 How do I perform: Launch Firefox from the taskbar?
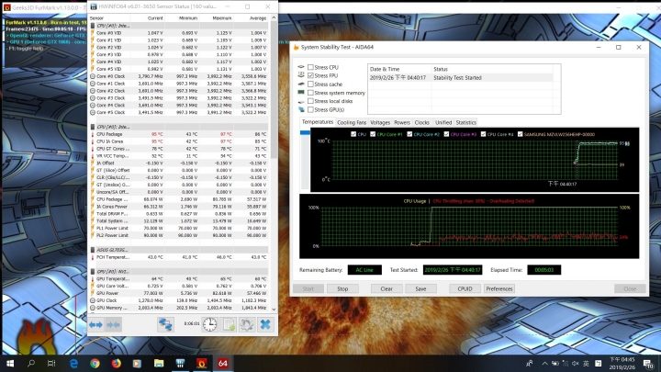[116, 363]
